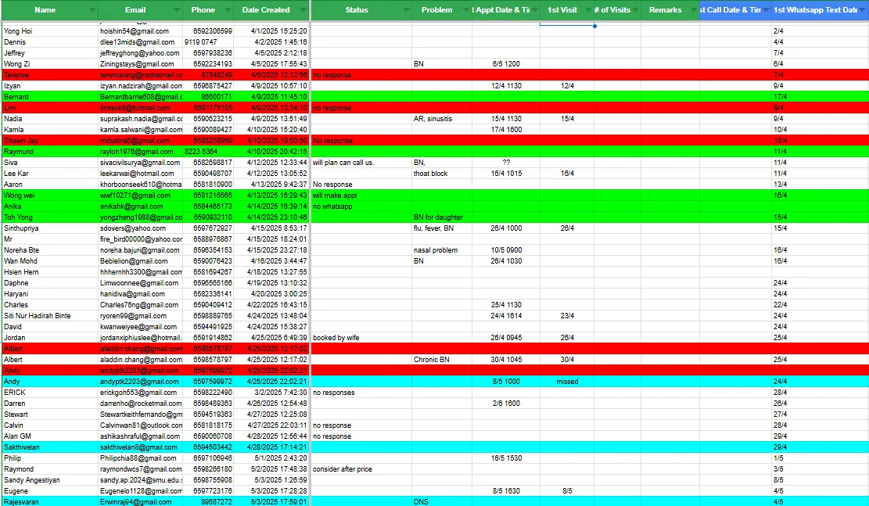Select the status 'will make appt'
The width and height of the screenshot is (869, 506).
(x=361, y=195)
